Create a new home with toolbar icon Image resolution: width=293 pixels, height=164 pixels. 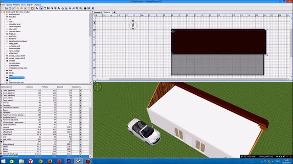(x=3, y=8)
